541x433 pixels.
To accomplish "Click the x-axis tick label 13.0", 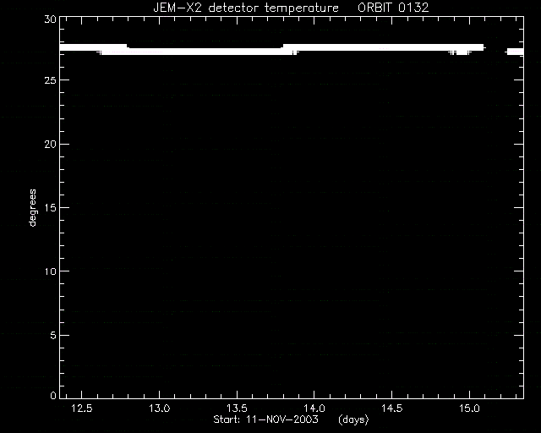I will 160,408.
